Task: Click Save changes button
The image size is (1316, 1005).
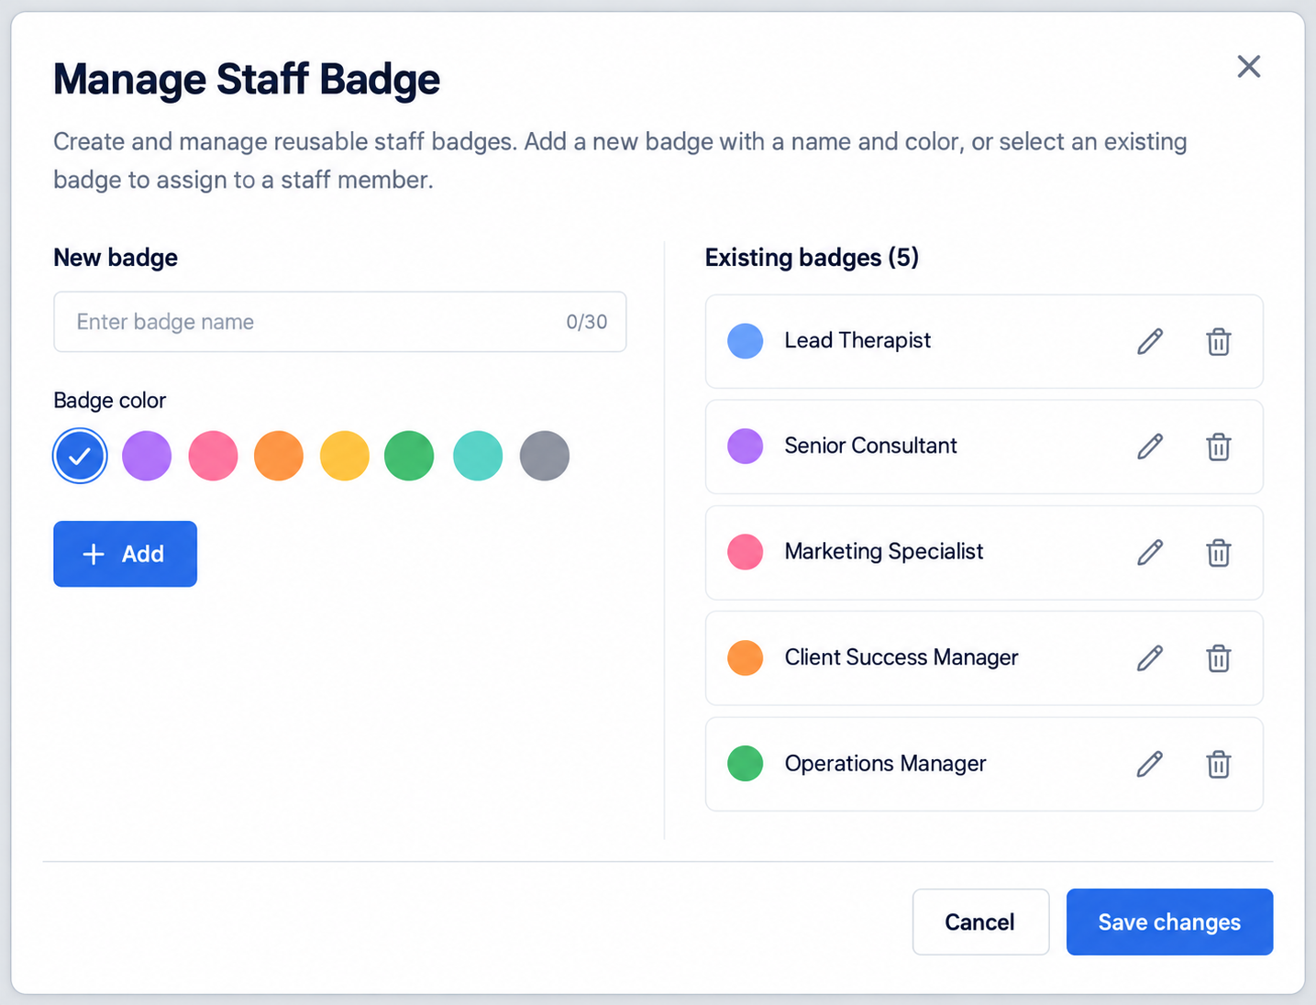Action: (x=1169, y=922)
